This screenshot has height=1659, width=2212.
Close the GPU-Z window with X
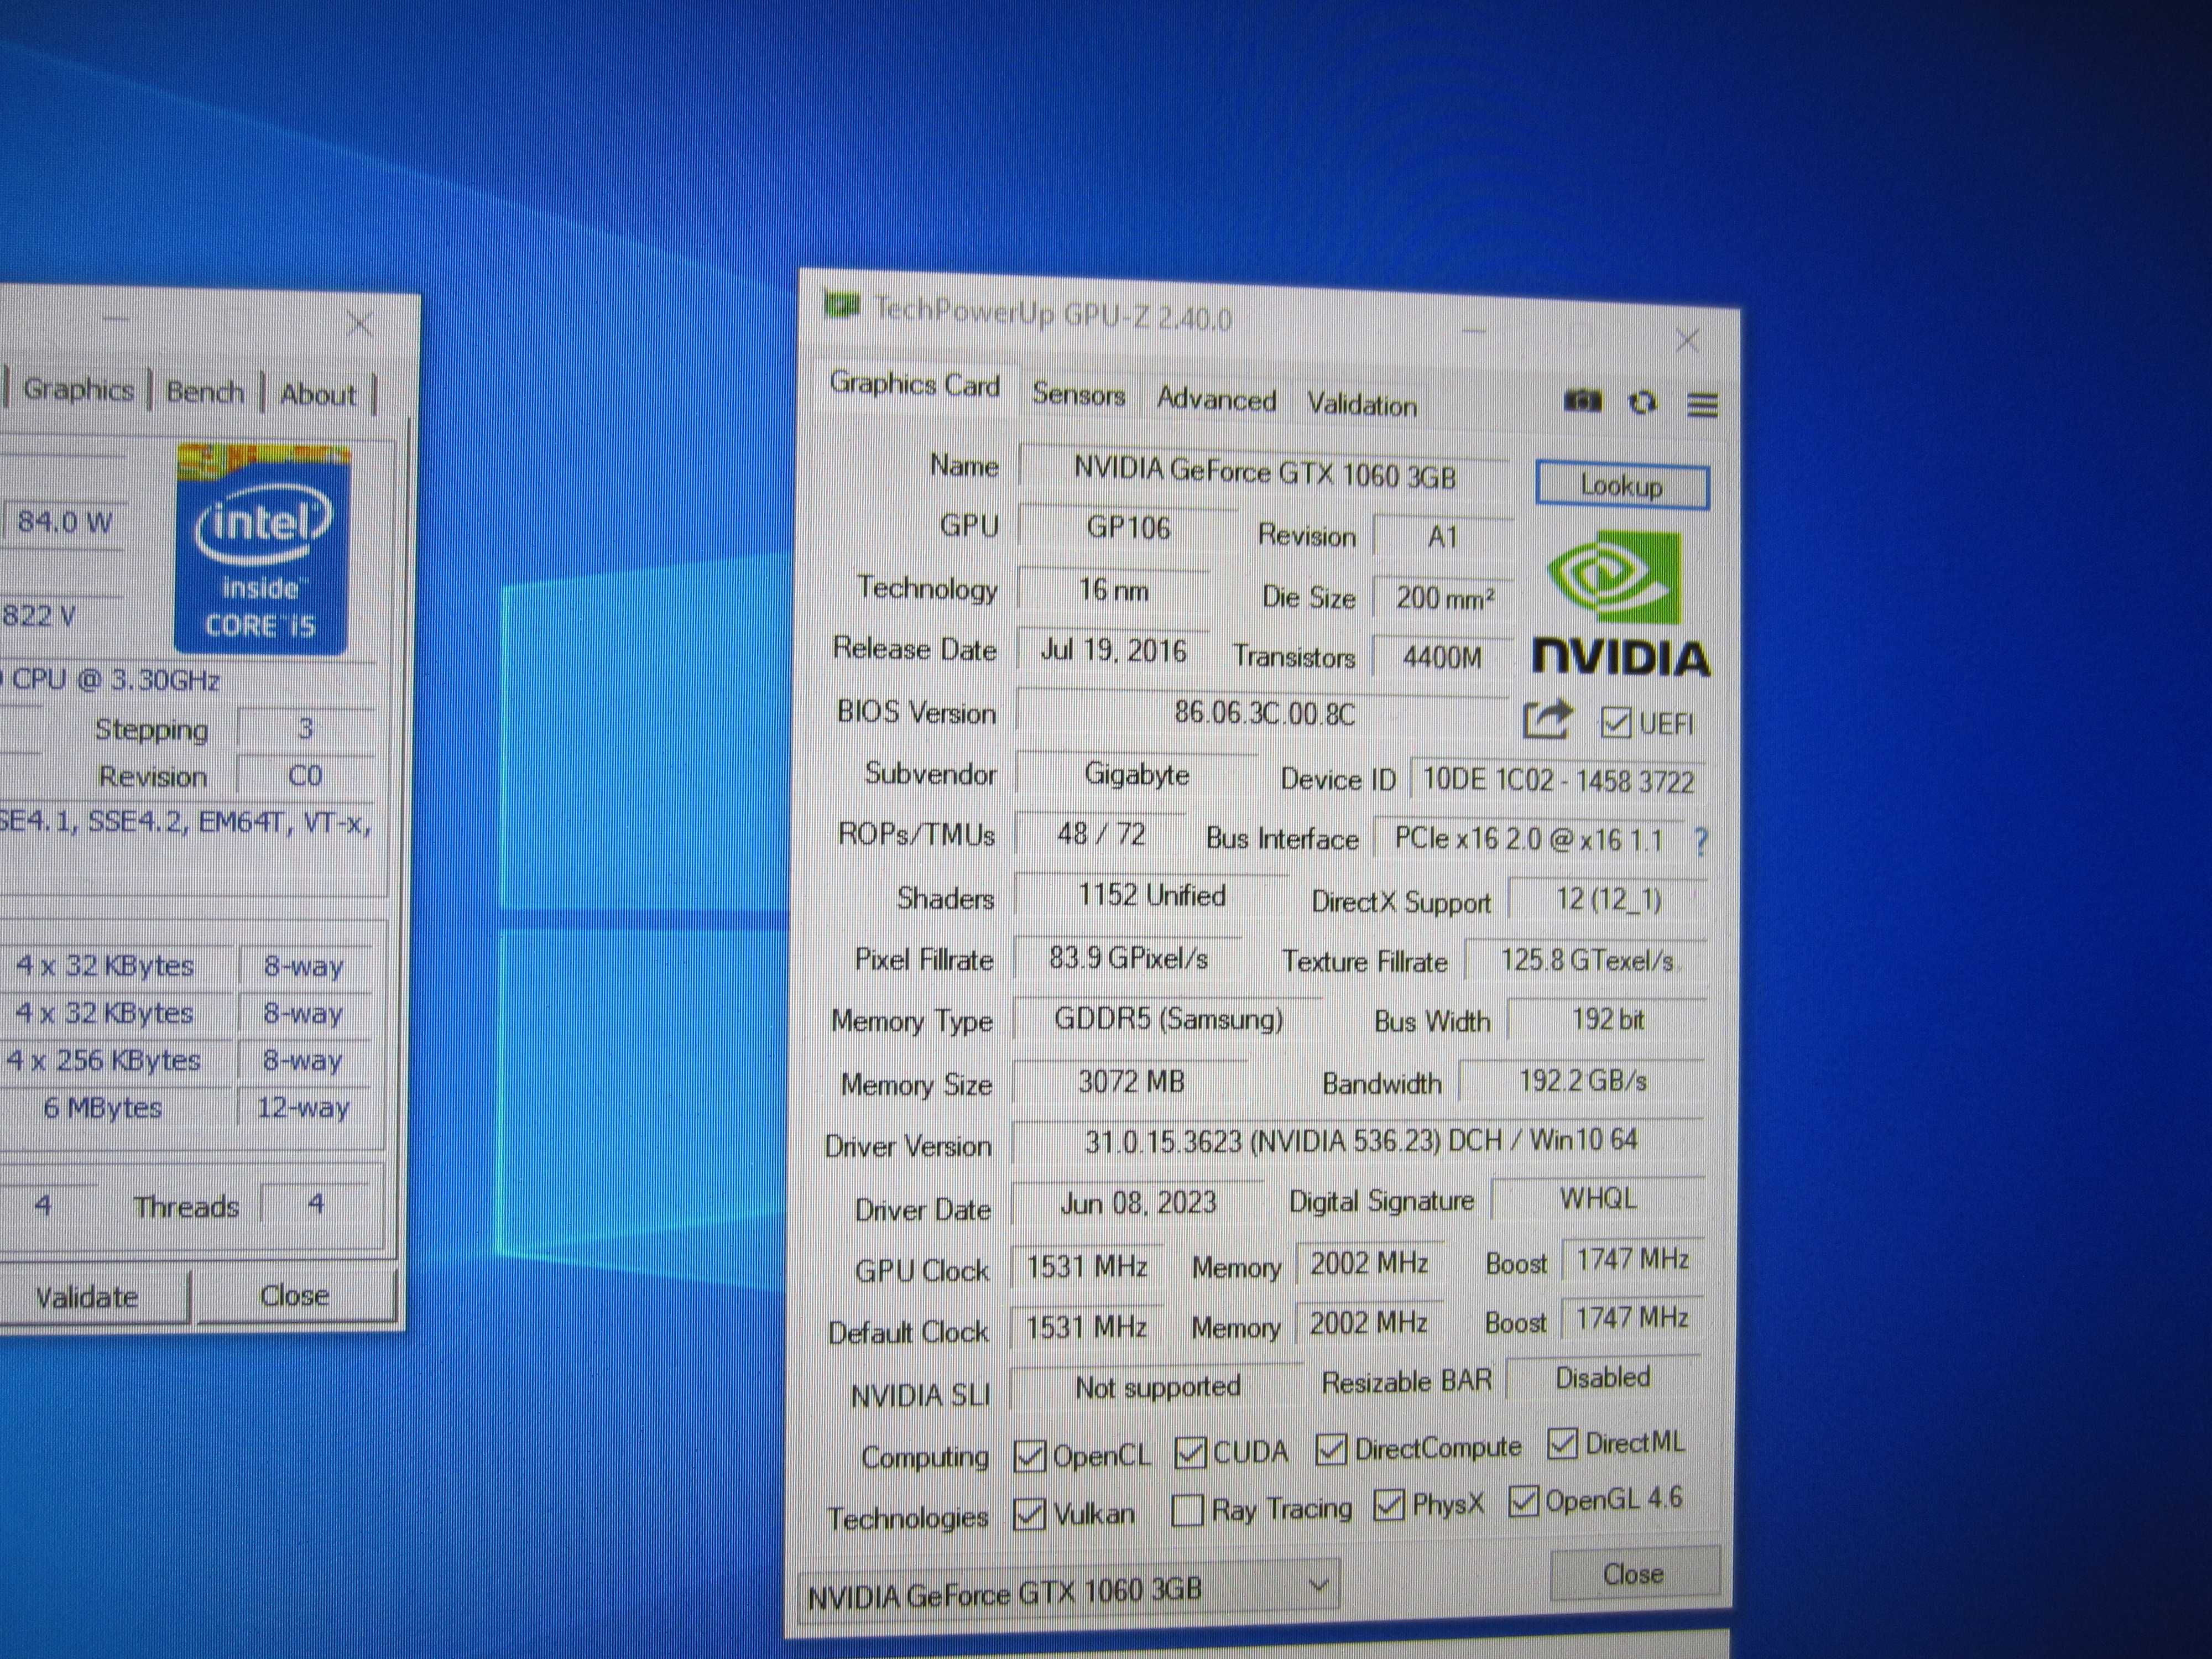pyautogui.click(x=1687, y=341)
